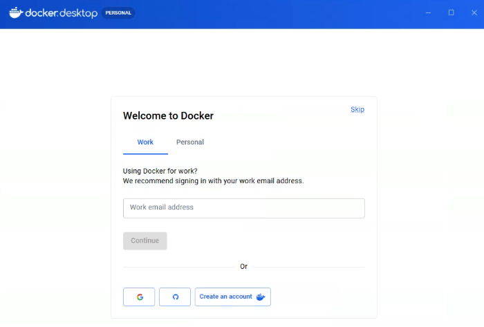Click the 'Or' divider label
The image size is (484, 327).
tap(243, 267)
